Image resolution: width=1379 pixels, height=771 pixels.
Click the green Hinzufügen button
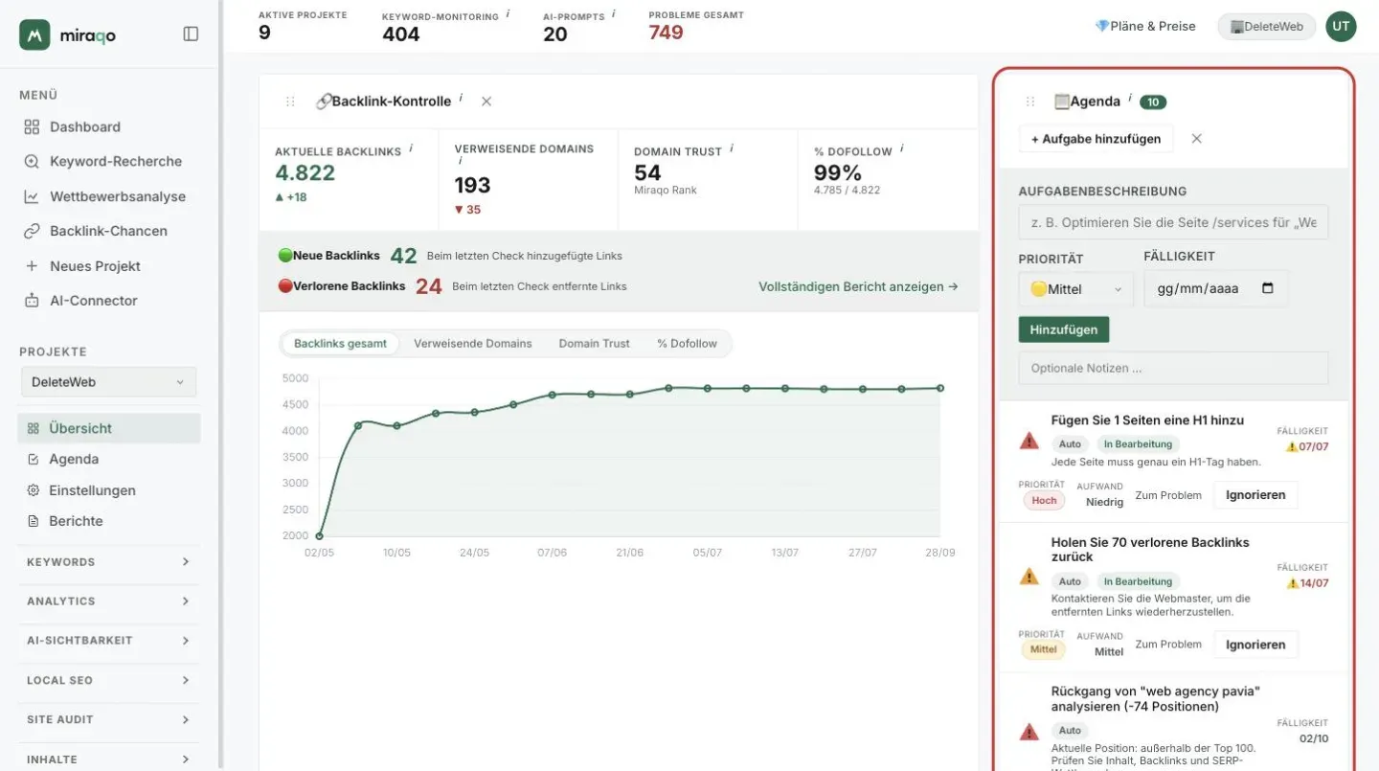tap(1064, 329)
